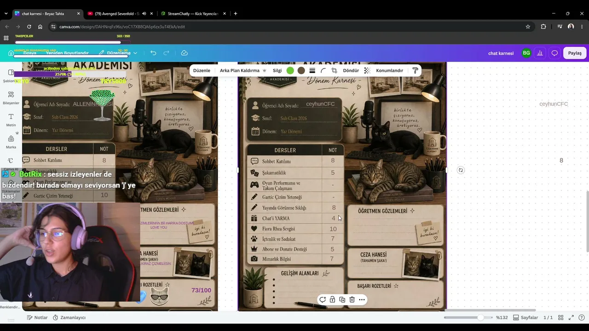Click the Paylaş share button
589x331 pixels.
click(x=575, y=53)
